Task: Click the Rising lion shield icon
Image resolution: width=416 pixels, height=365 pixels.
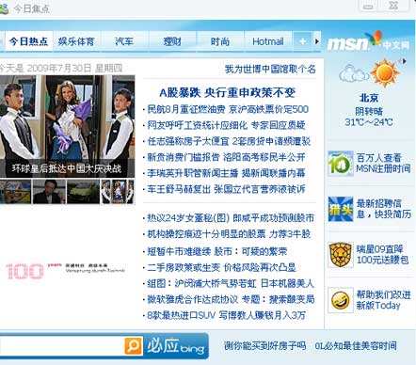Action: coord(341,255)
